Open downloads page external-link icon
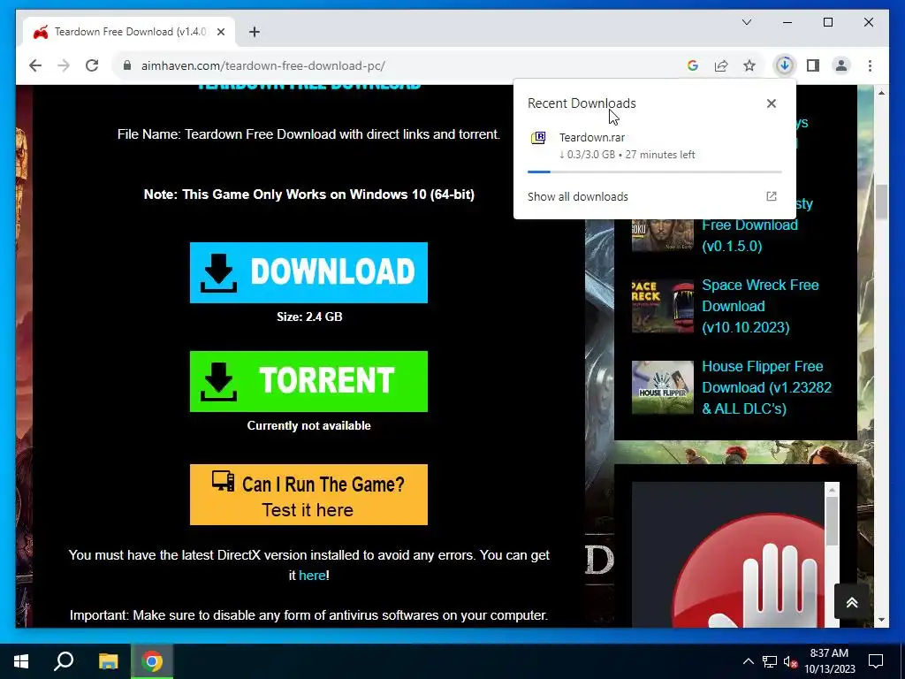 (x=771, y=196)
